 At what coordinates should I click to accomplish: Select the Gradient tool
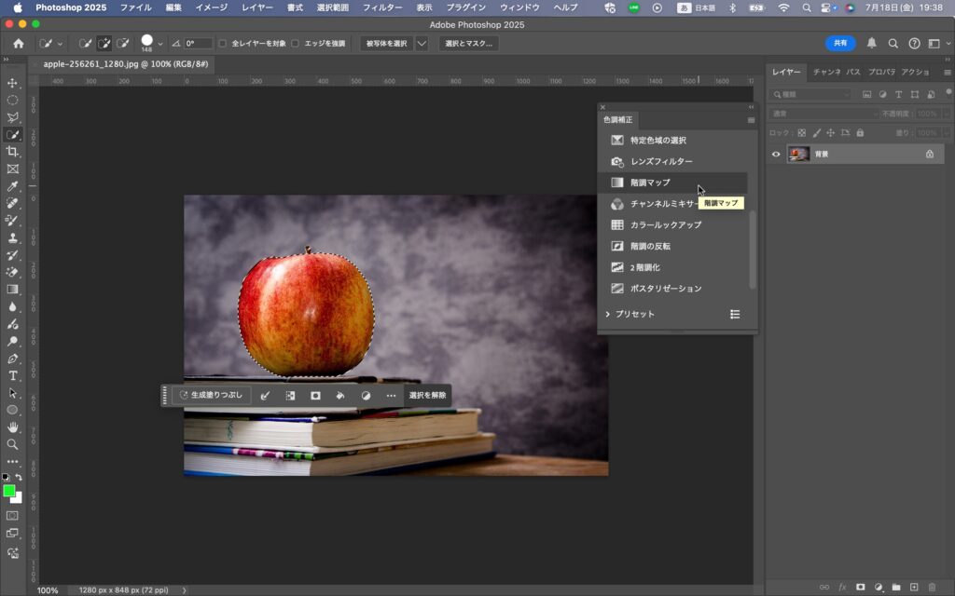click(x=12, y=290)
